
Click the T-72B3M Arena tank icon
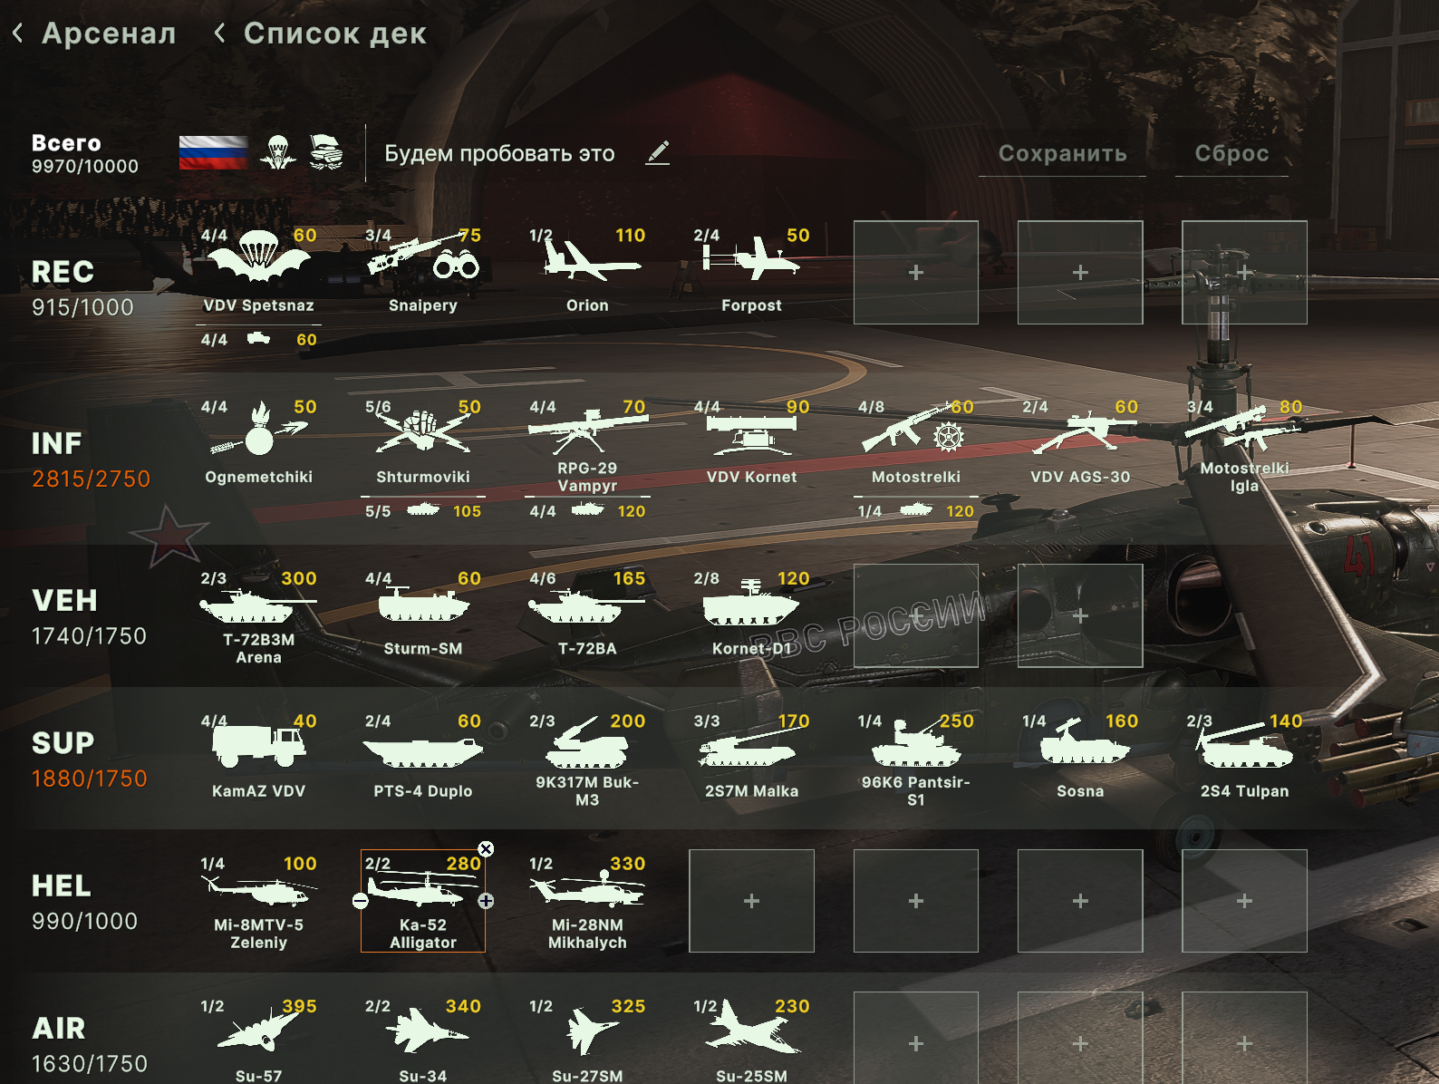tap(258, 606)
